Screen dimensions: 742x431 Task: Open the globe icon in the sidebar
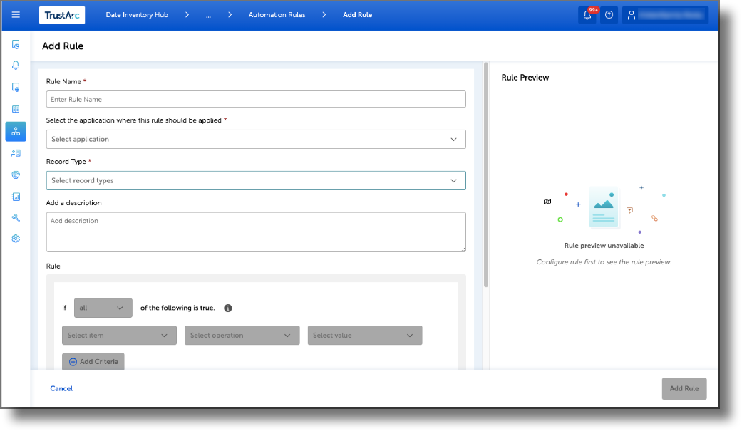[x=15, y=175]
